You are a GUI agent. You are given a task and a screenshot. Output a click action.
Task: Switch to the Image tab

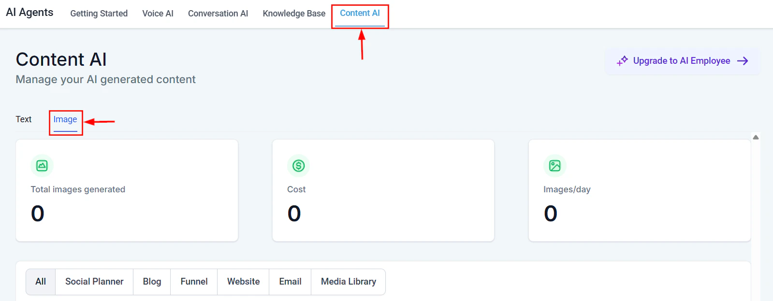(x=65, y=119)
